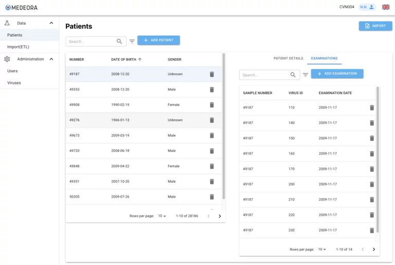This screenshot has width=395, height=265.
Task: Go to next page of examinations
Action: point(374,249)
